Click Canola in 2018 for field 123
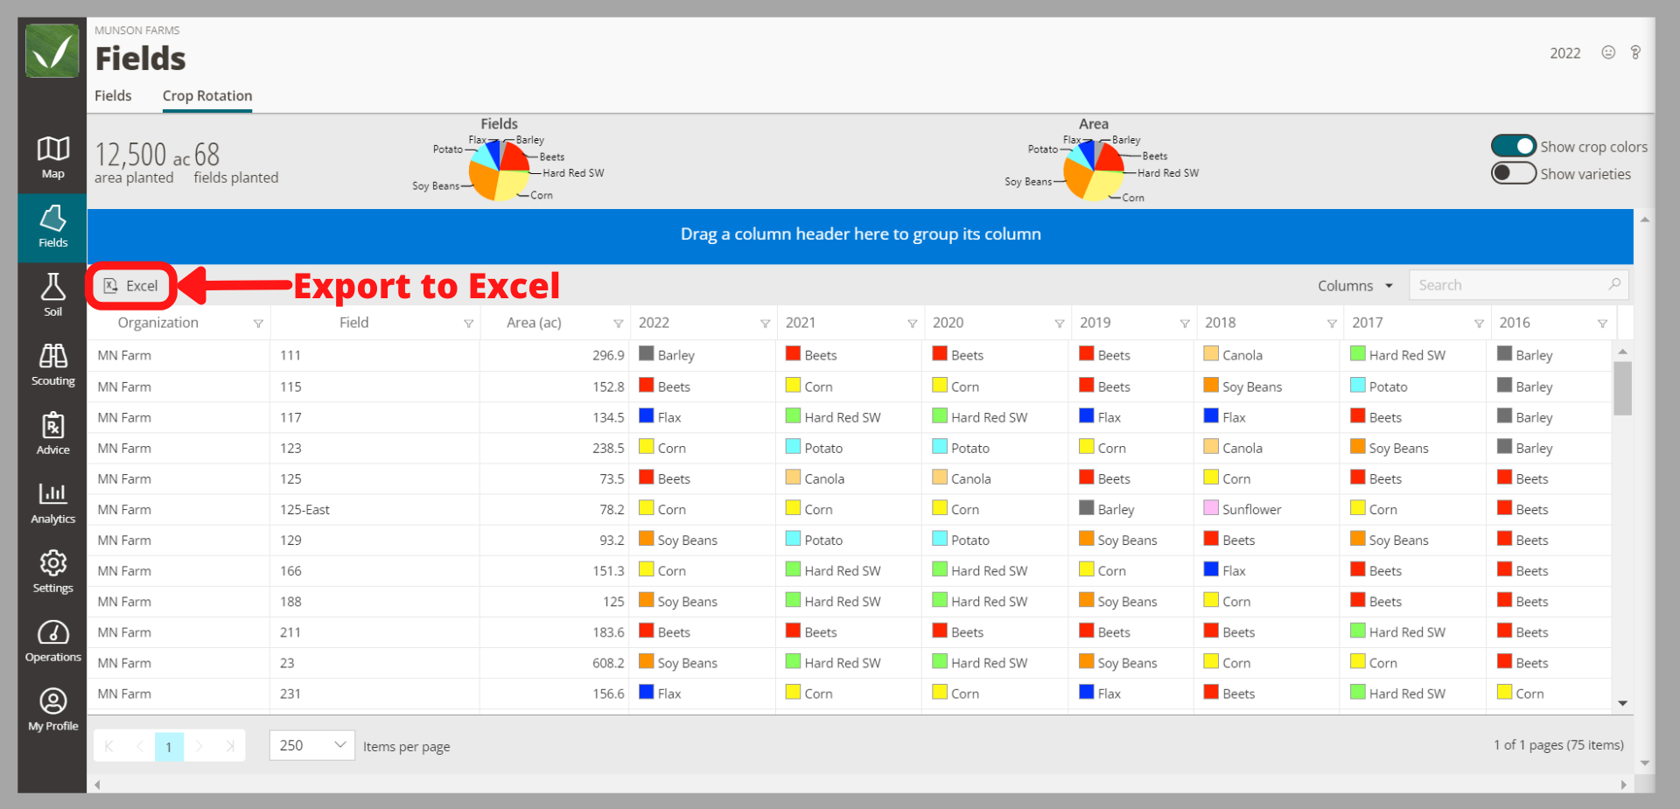Viewport: 1680px width, 809px height. pos(1242,448)
